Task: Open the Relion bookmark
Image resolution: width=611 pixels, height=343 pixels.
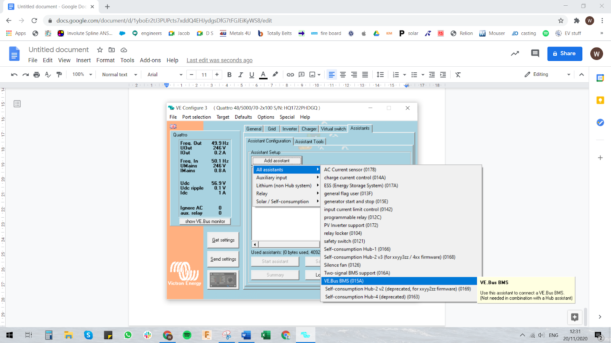Action: [462, 33]
